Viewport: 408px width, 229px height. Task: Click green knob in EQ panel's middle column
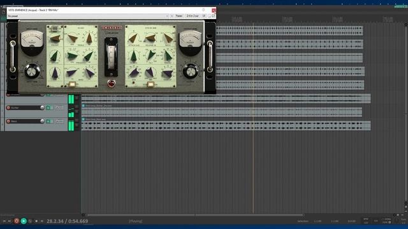(72, 56)
